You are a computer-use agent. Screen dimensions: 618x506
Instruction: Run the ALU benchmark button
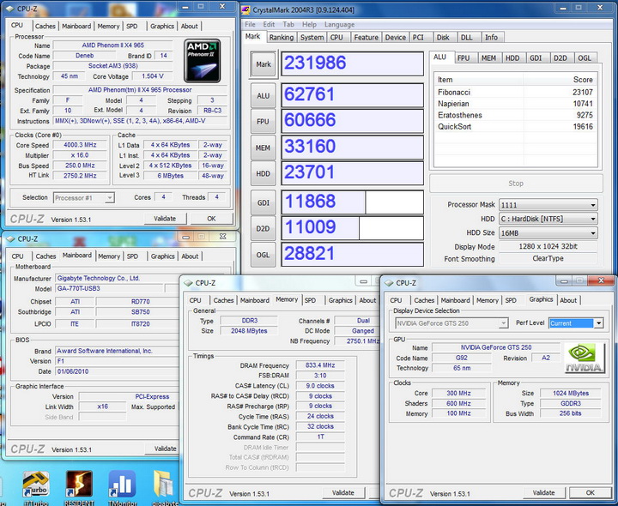tap(264, 96)
